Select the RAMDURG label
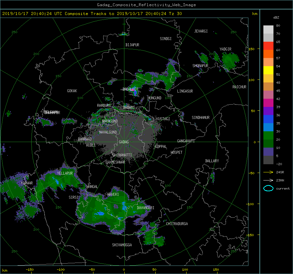The image size is (293, 274). click(104, 106)
